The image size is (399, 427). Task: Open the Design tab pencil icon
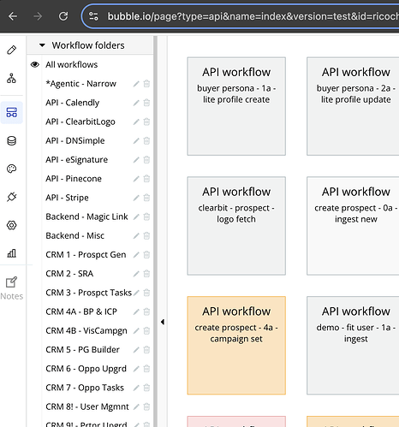[12, 50]
